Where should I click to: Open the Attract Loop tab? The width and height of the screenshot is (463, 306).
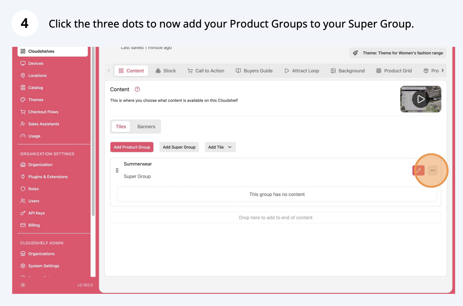click(x=302, y=71)
